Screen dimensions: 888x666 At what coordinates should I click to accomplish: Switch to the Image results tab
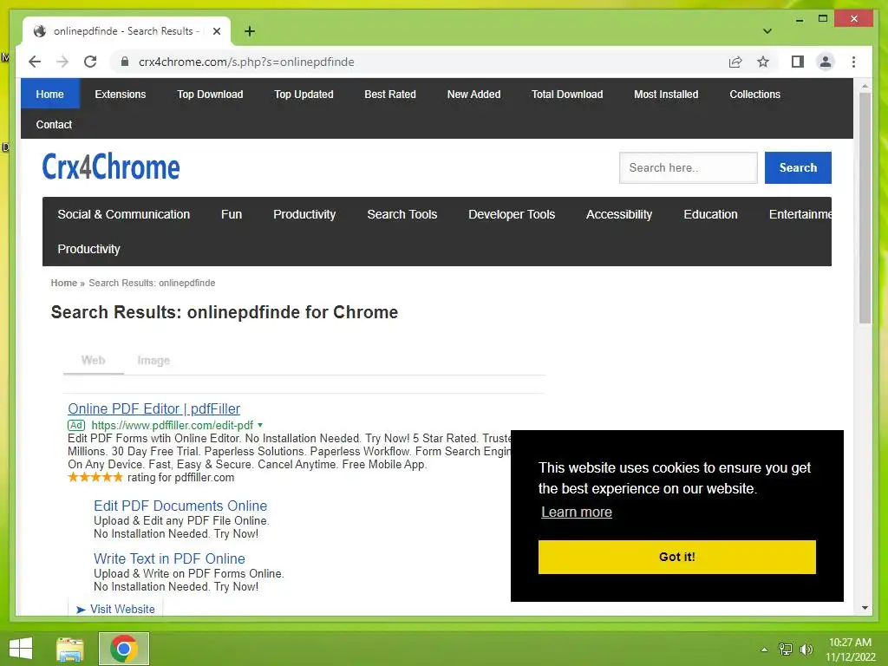153,360
